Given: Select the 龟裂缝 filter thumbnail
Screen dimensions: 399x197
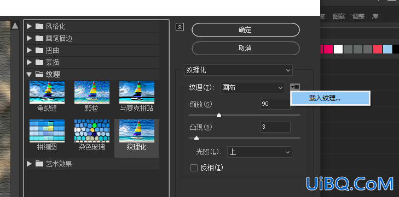Looking at the screenshot, I should coord(47,92).
